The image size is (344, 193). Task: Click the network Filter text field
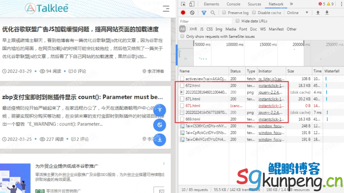[205, 21]
